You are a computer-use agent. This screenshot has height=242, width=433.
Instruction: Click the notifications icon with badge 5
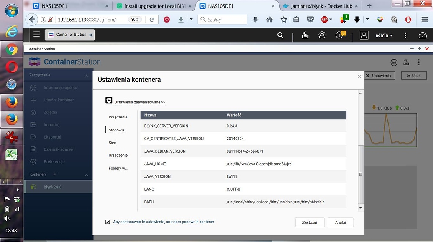340,35
